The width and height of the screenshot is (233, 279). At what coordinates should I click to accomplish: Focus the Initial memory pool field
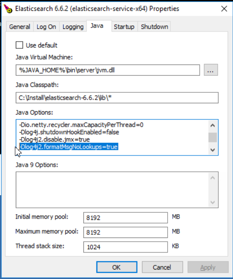point(125,218)
